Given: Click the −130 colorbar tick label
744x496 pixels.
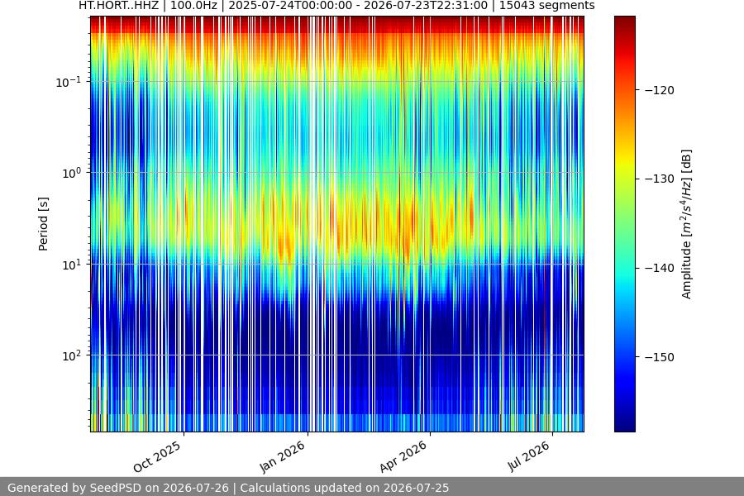Looking at the screenshot, I should (660, 179).
